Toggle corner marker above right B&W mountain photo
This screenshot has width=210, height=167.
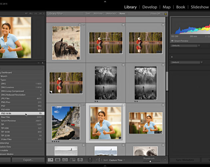(163, 65)
